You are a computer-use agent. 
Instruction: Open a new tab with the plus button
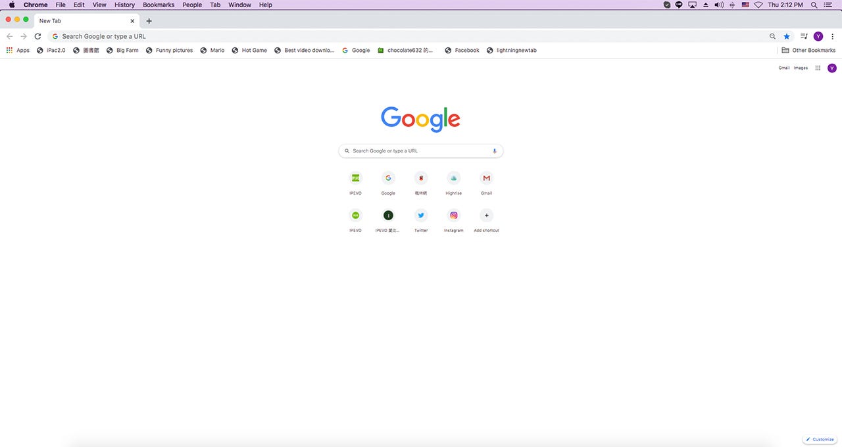(149, 20)
